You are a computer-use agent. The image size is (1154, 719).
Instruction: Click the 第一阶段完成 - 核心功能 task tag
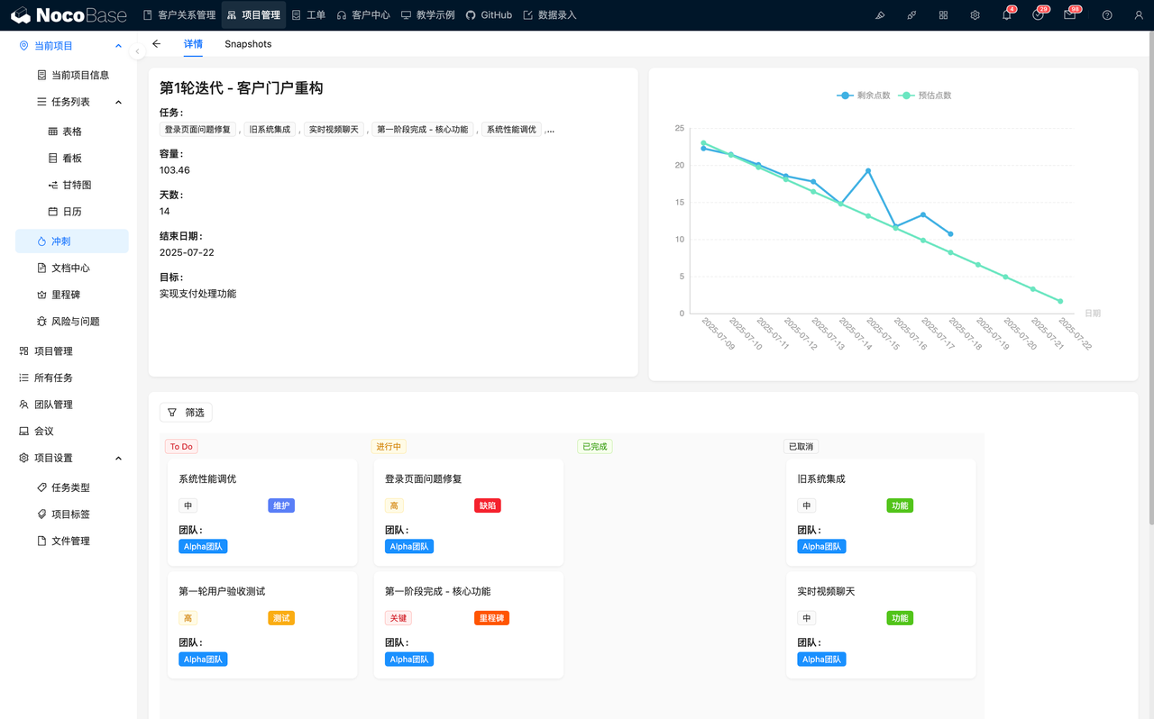coord(422,130)
